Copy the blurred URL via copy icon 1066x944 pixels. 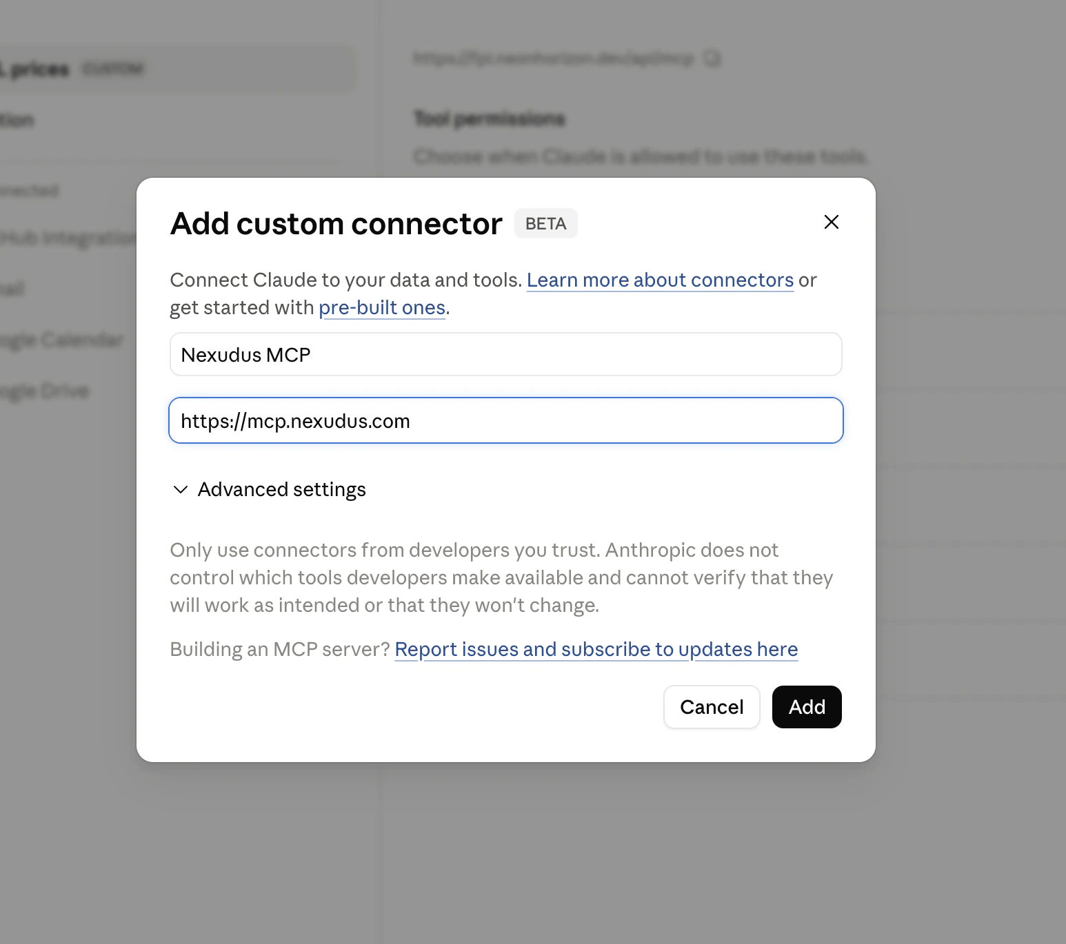pyautogui.click(x=712, y=59)
